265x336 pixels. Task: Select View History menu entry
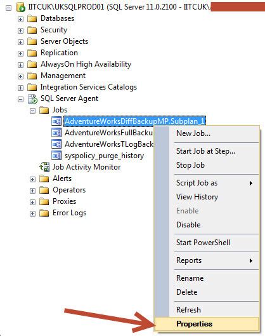pos(214,197)
